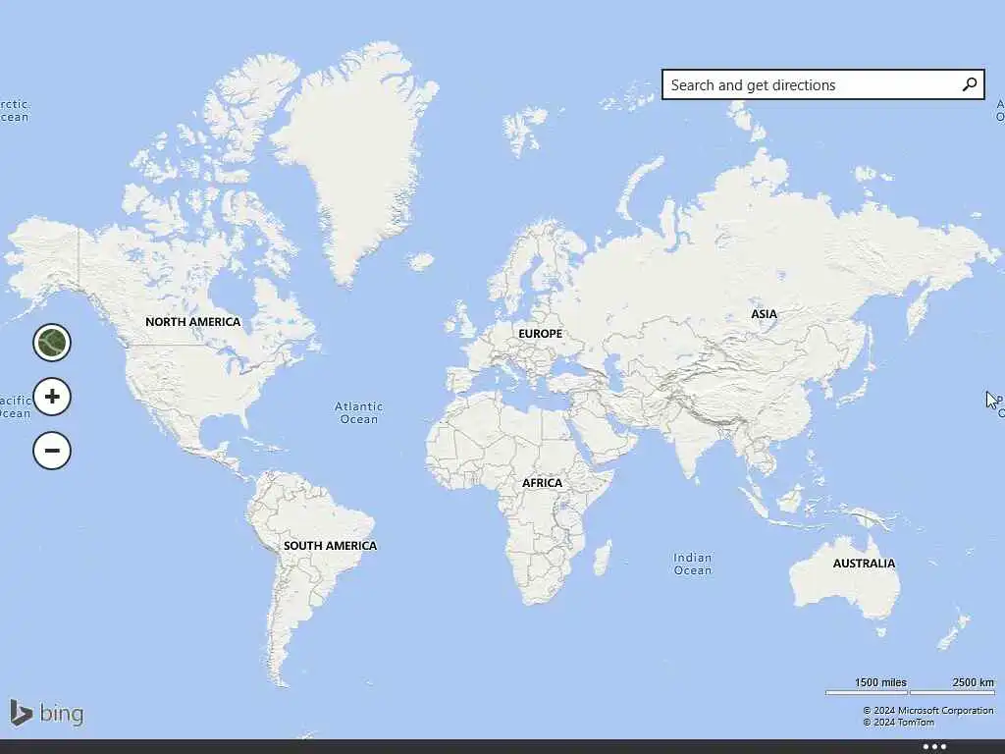This screenshot has width=1005, height=754.
Task: Select the NORTH AMERICA label
Action: click(193, 322)
